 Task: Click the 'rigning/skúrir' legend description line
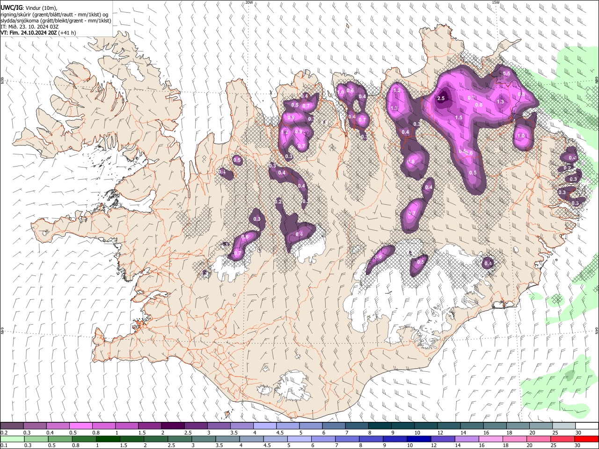pos(55,14)
